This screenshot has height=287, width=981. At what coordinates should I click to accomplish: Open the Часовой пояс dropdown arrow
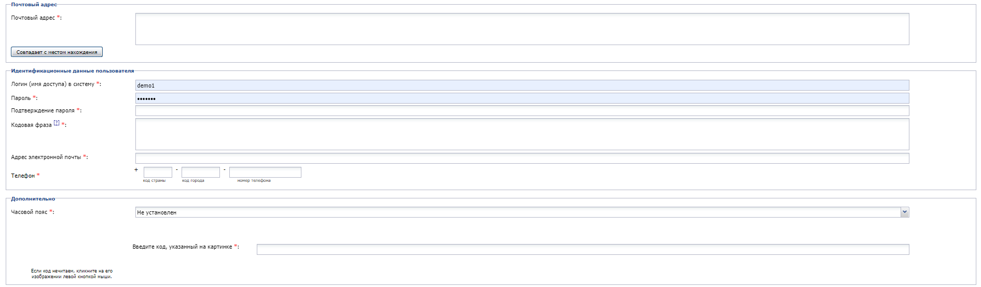click(x=905, y=212)
